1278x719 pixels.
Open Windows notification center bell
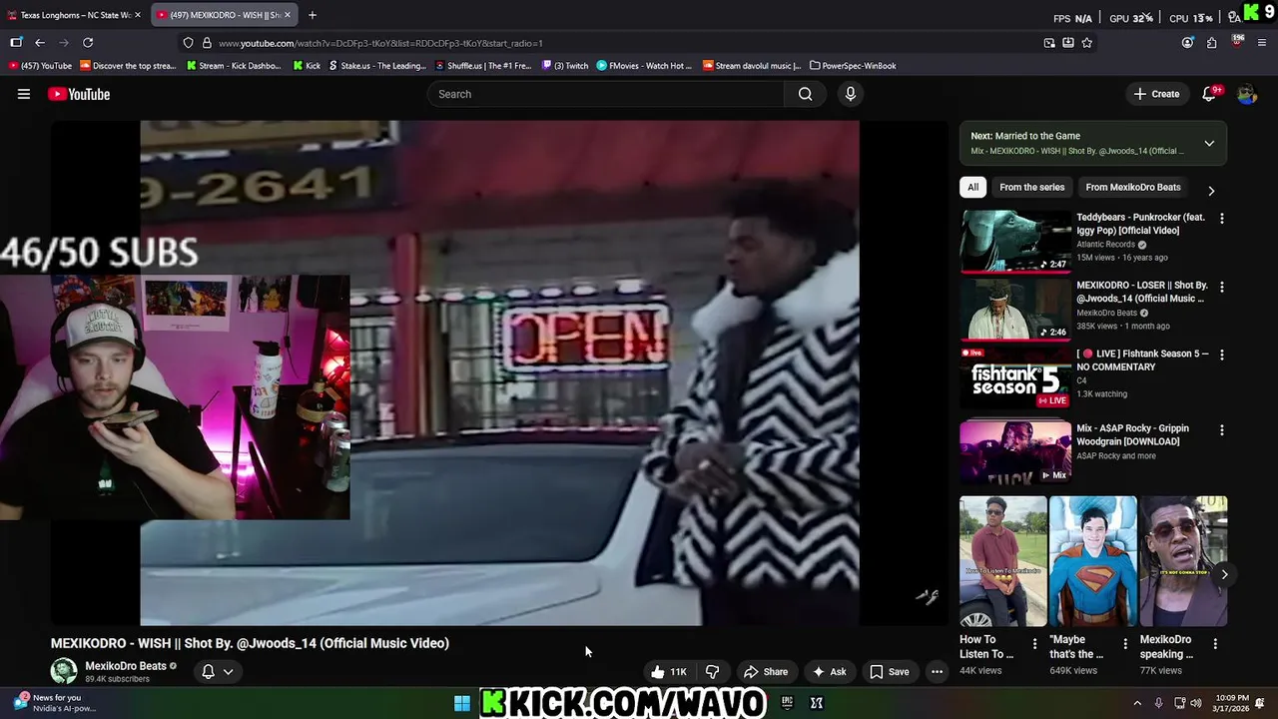[x=1260, y=703]
